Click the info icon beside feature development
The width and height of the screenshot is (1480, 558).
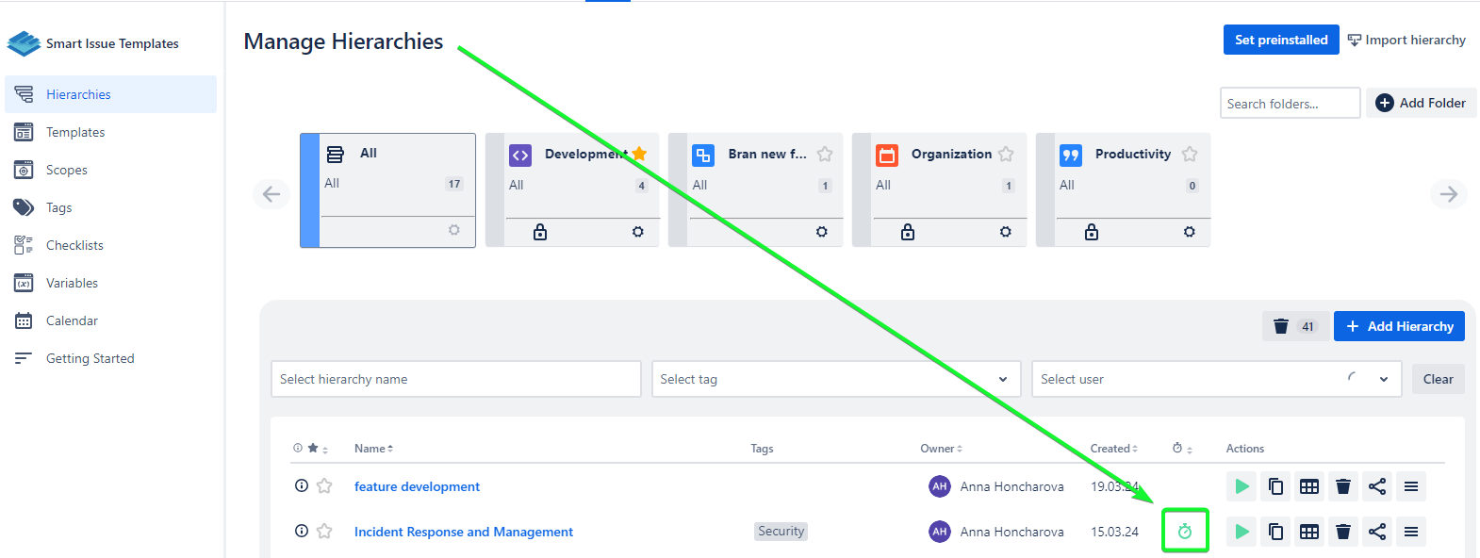pos(302,486)
